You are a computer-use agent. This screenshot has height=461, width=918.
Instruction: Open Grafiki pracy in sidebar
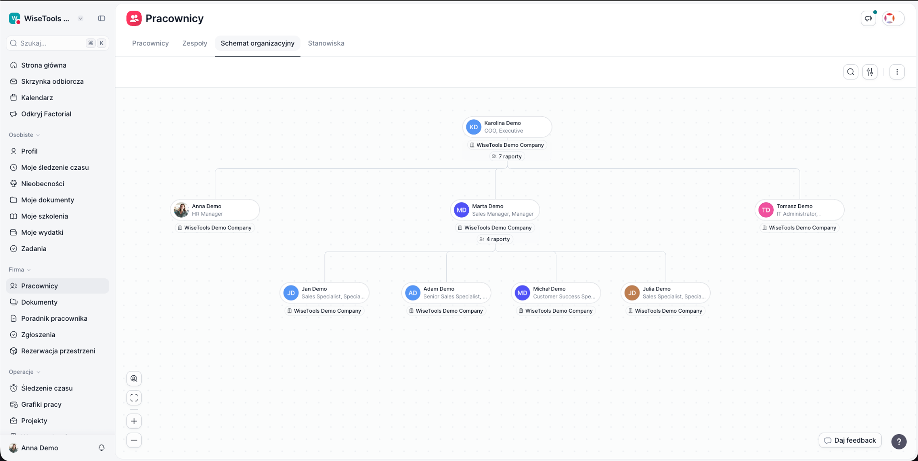click(x=57, y=404)
